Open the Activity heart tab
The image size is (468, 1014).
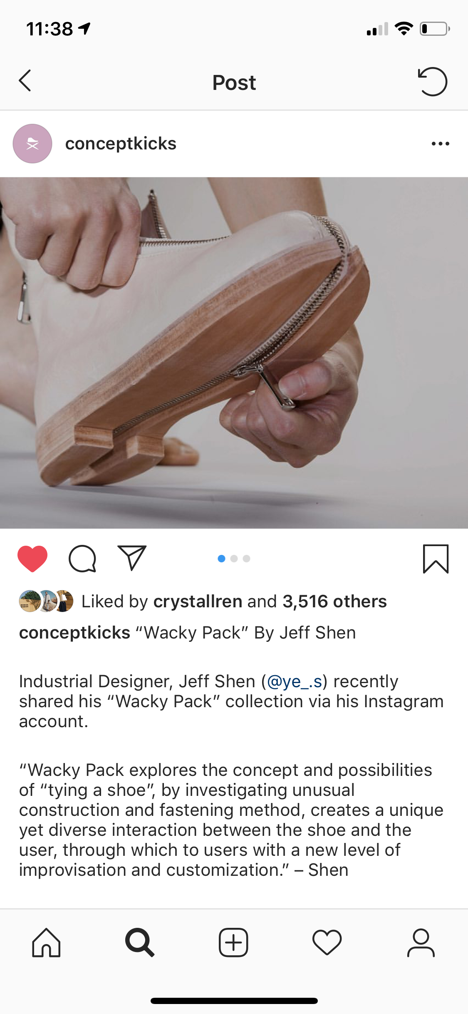pyautogui.click(x=327, y=943)
